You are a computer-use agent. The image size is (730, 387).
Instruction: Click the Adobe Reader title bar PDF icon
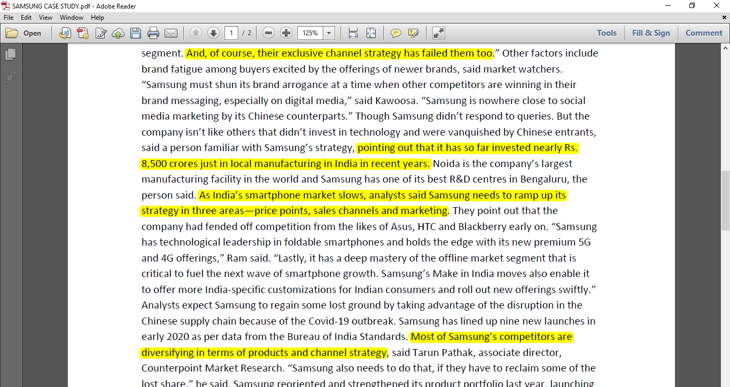[x=5, y=6]
